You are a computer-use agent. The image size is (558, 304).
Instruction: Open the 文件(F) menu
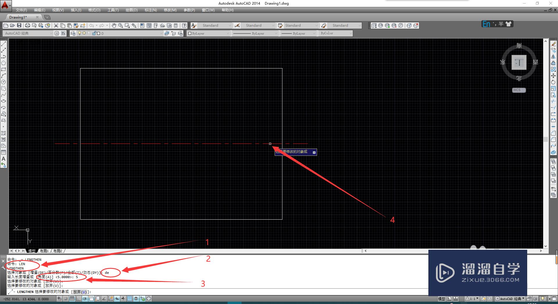point(21,10)
